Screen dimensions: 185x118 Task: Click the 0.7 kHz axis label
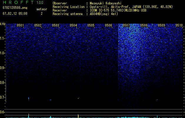point(2,97)
